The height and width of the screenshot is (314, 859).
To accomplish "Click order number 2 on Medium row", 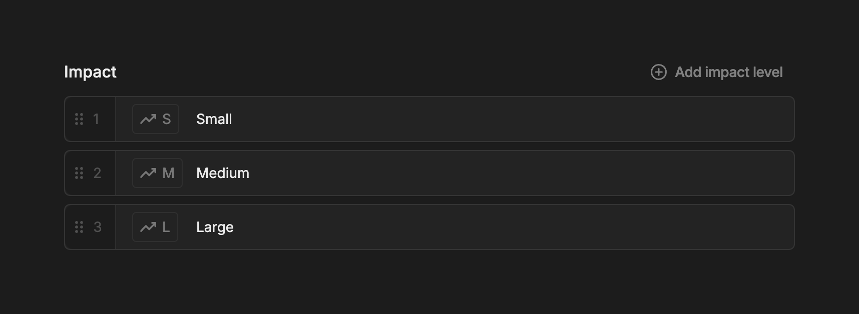I will coord(97,173).
